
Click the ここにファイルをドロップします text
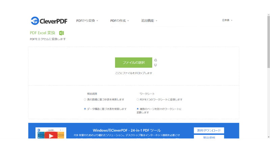pyautogui.click(x=134, y=73)
